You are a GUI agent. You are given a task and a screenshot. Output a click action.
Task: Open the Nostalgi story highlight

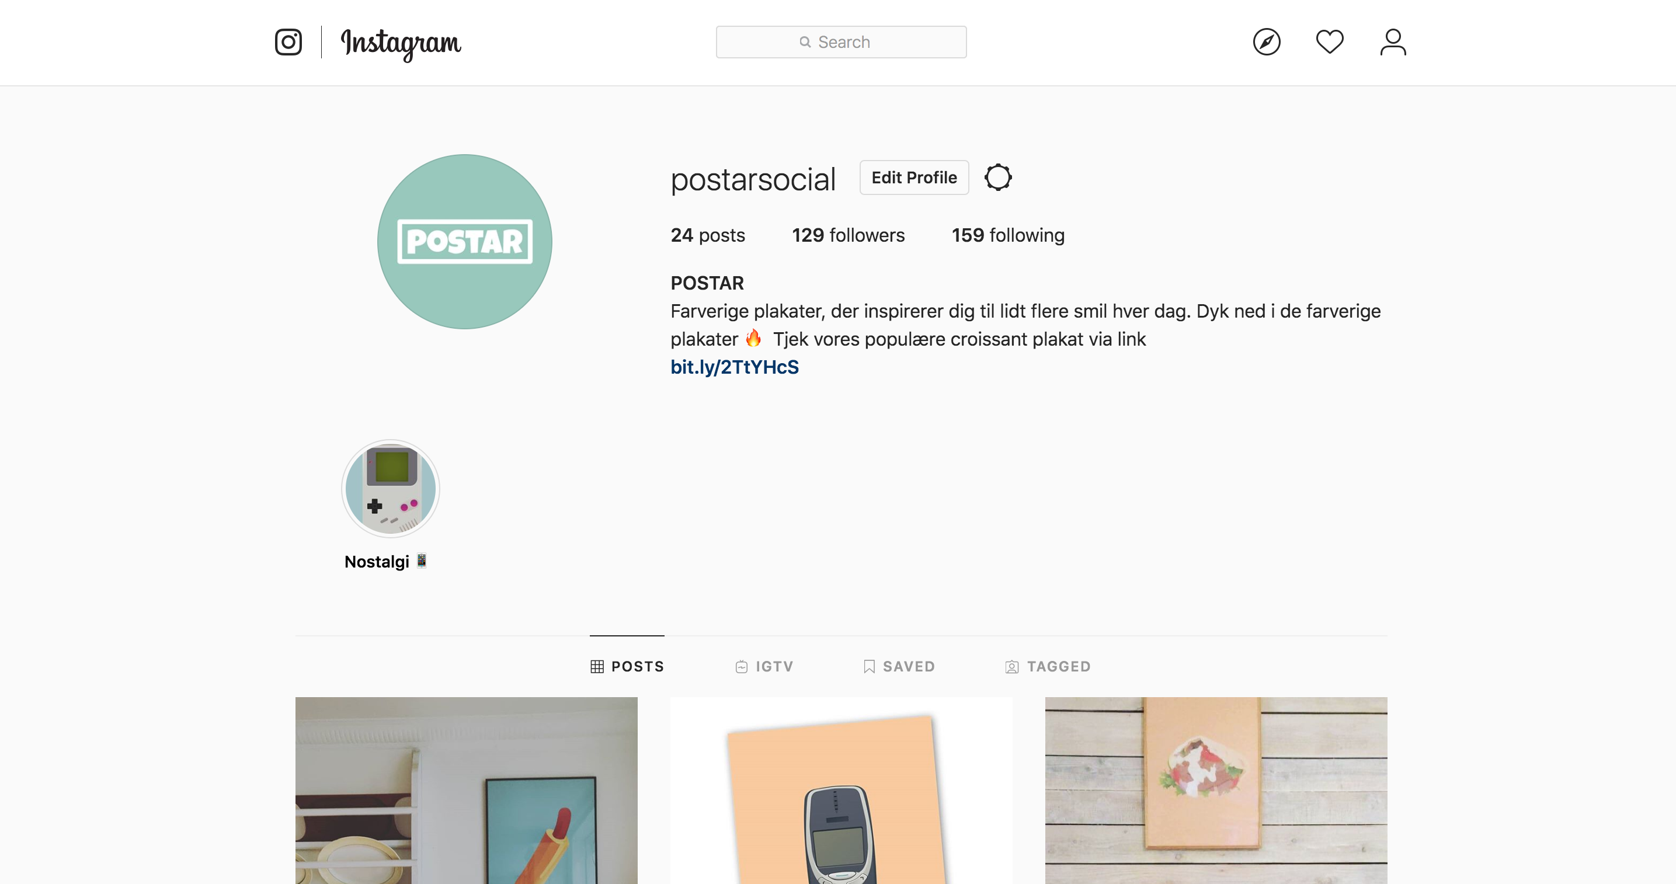tap(390, 489)
